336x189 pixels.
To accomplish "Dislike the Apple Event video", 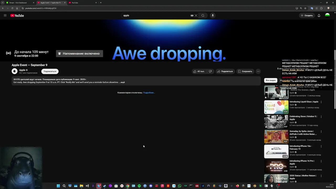I will tap(210, 71).
